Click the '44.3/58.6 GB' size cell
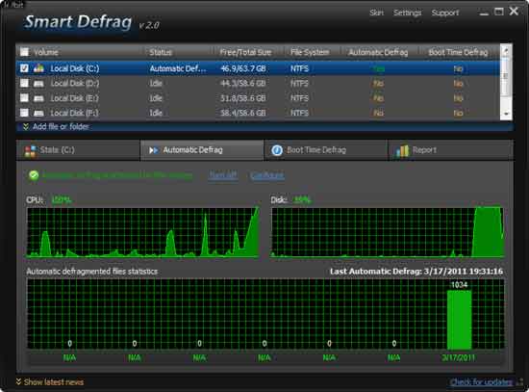The width and height of the screenshot is (529, 392). click(x=243, y=84)
